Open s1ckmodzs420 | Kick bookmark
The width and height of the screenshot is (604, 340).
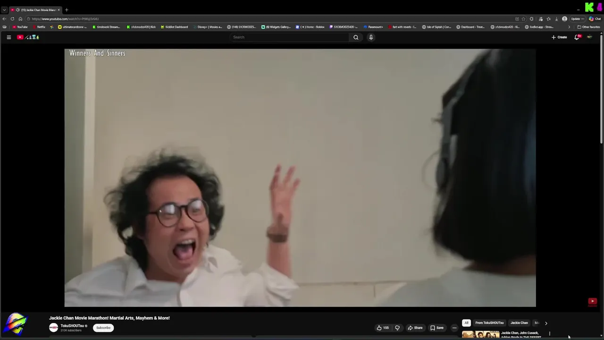[141, 27]
